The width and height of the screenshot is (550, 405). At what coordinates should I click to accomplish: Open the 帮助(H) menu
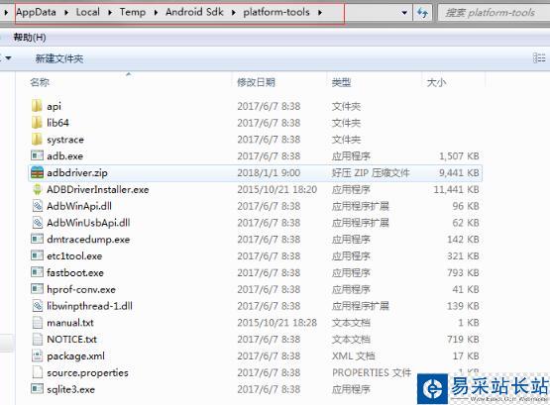pos(30,38)
